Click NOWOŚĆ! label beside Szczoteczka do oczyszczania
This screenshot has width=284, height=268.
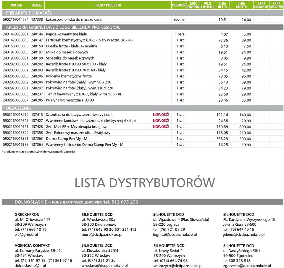coord(161,115)
